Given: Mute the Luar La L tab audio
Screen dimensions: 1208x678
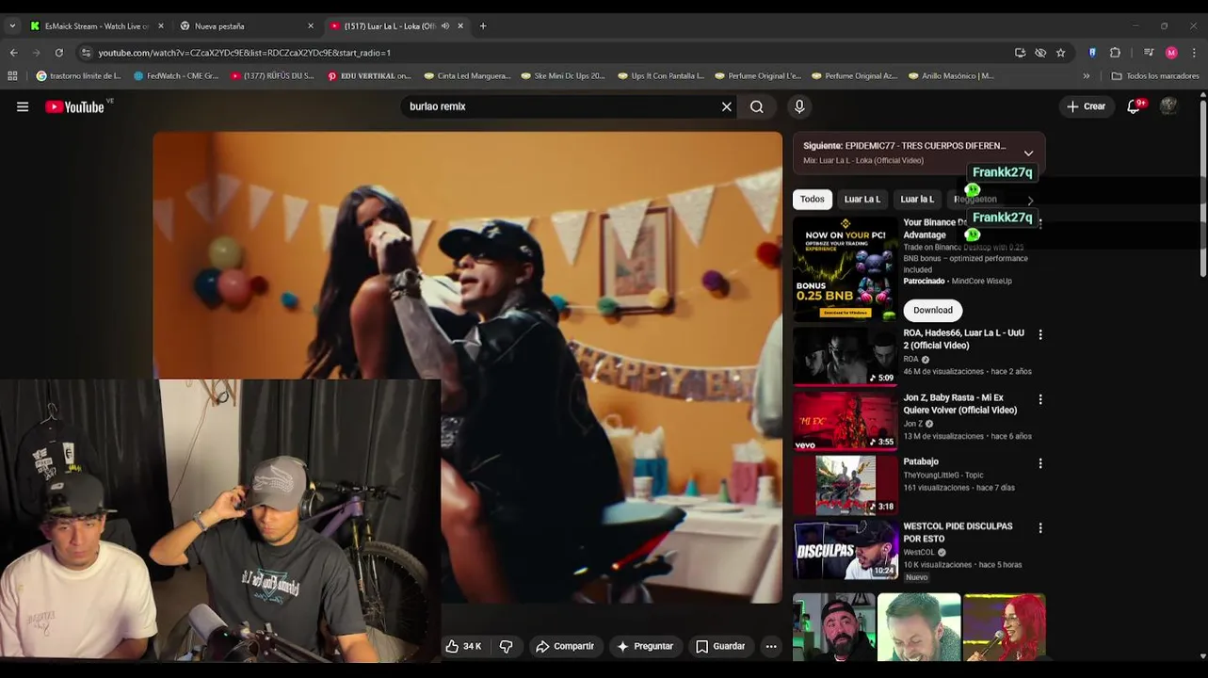Looking at the screenshot, I should pyautogui.click(x=445, y=26).
